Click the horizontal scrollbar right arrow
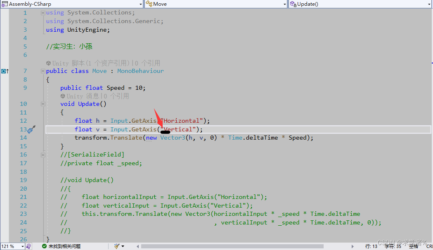 [353, 246]
